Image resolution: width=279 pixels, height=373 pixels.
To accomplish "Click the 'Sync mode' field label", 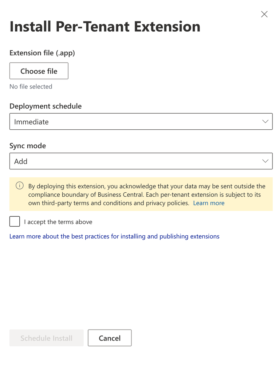I will (x=28, y=146).
